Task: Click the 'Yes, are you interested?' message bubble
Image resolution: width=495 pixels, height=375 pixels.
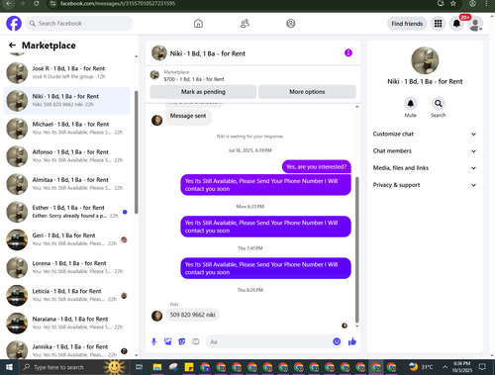Action: coord(317,167)
